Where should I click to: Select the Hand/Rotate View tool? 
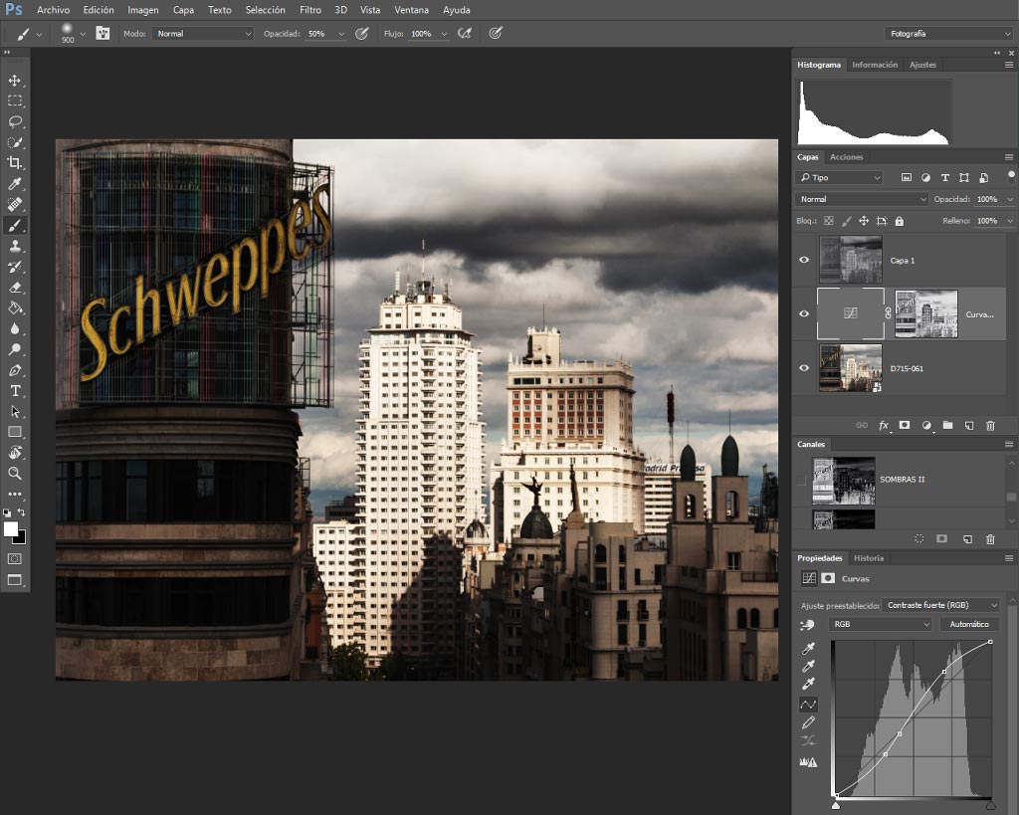coord(14,453)
